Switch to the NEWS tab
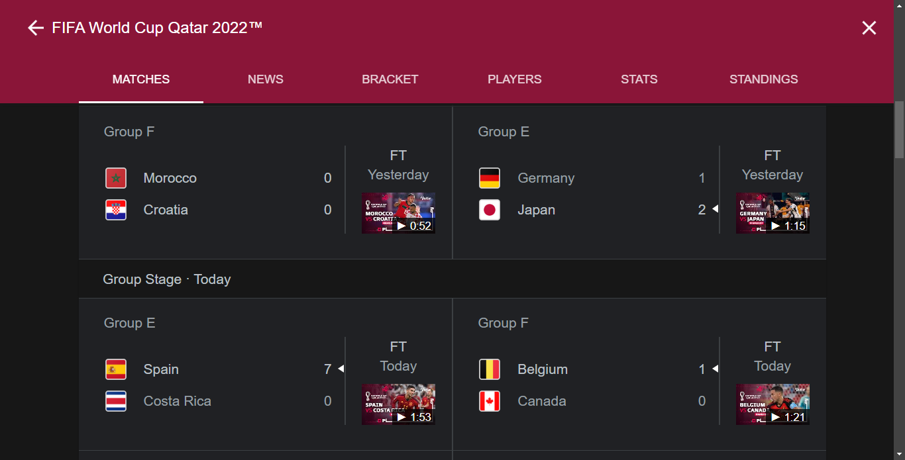The height and width of the screenshot is (460, 905). tap(265, 79)
